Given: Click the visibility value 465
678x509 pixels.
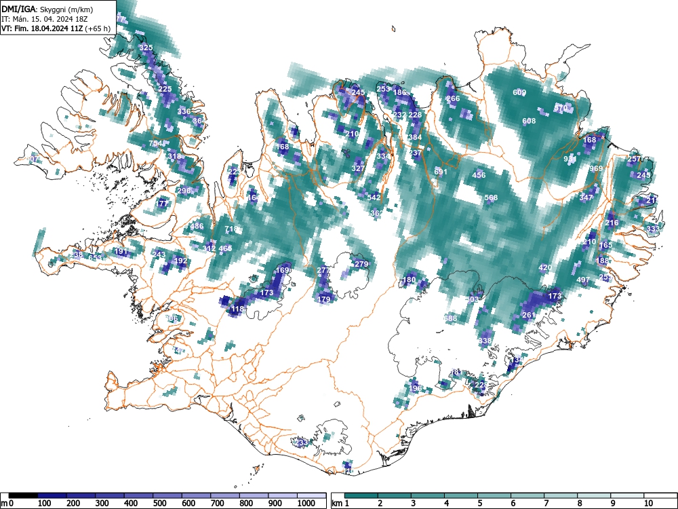Looking at the screenshot, I should (225, 248).
